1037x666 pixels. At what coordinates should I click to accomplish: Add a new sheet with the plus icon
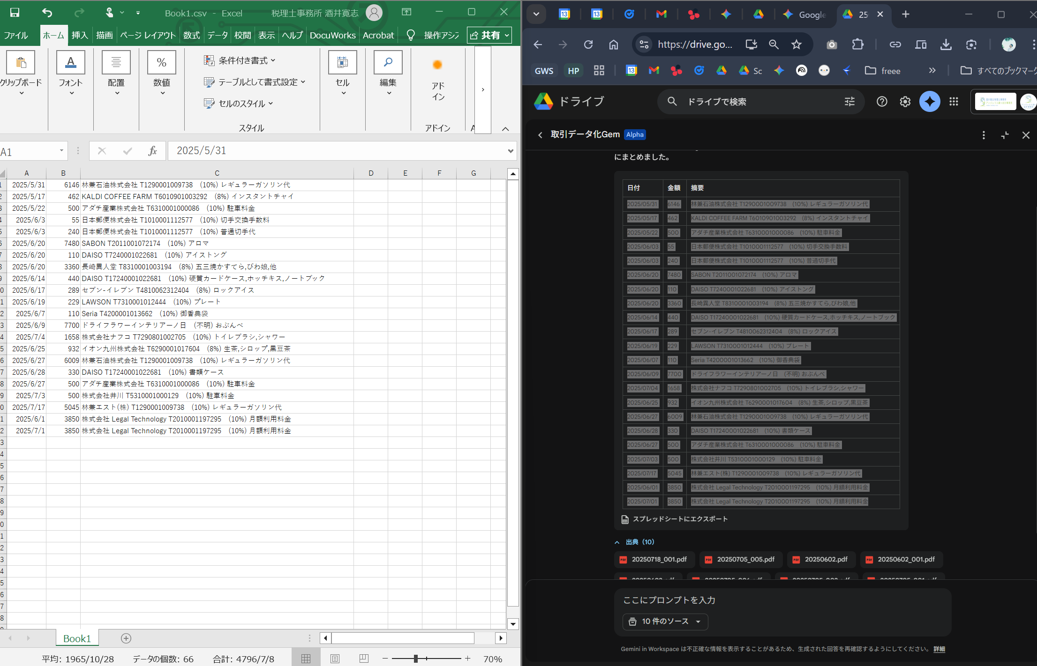pyautogui.click(x=126, y=638)
